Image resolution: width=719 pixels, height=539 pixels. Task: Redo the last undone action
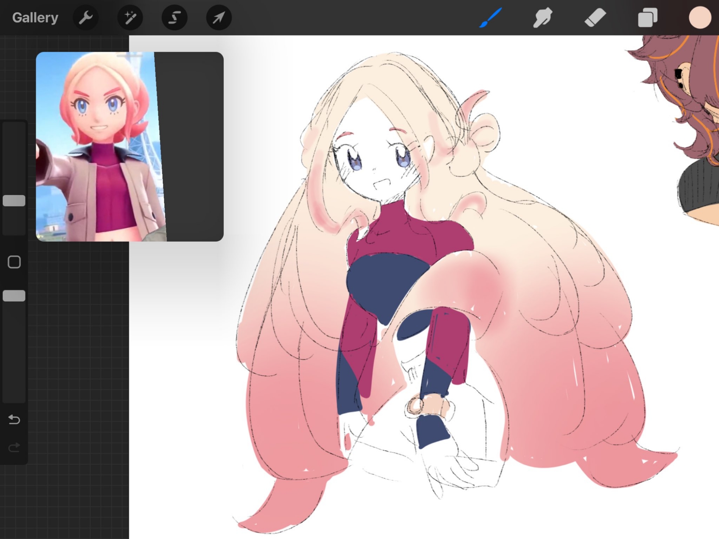[x=14, y=447]
